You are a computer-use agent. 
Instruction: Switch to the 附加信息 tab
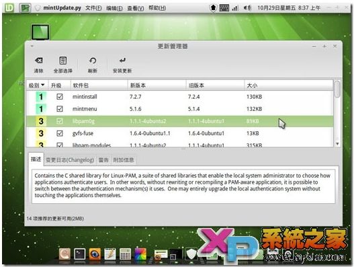(124, 160)
